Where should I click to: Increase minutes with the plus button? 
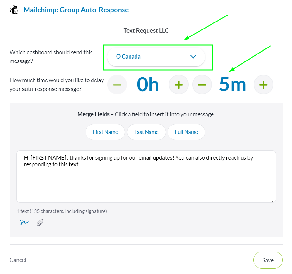coord(263,85)
